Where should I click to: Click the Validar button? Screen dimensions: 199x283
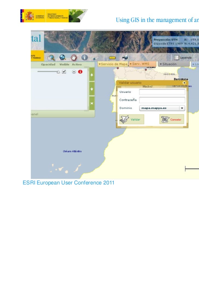coord(131,119)
